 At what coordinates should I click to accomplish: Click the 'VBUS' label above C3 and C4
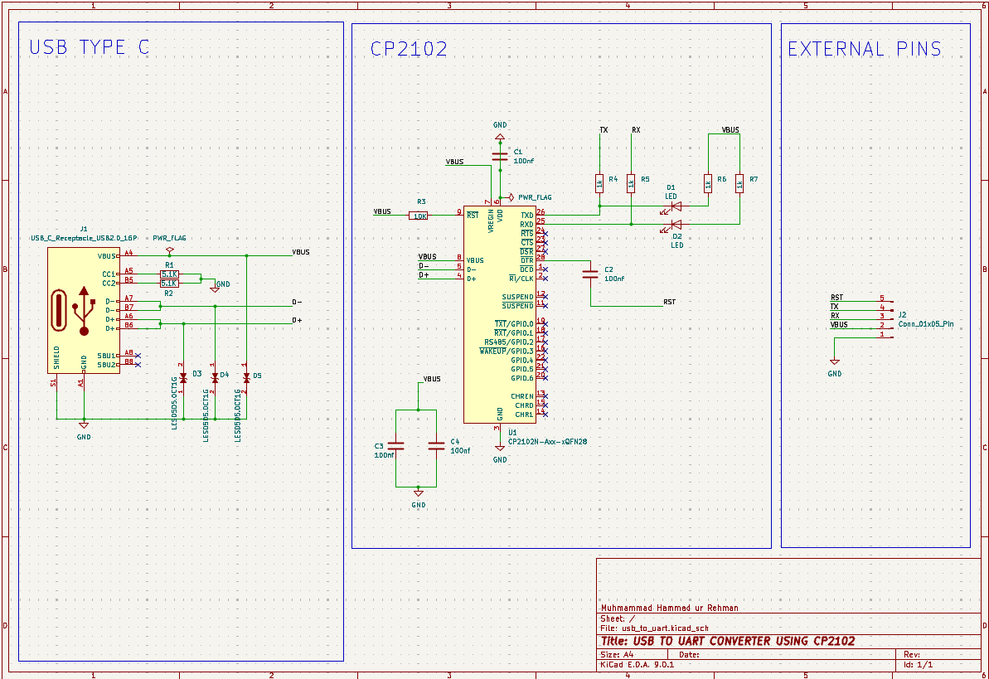click(x=432, y=379)
